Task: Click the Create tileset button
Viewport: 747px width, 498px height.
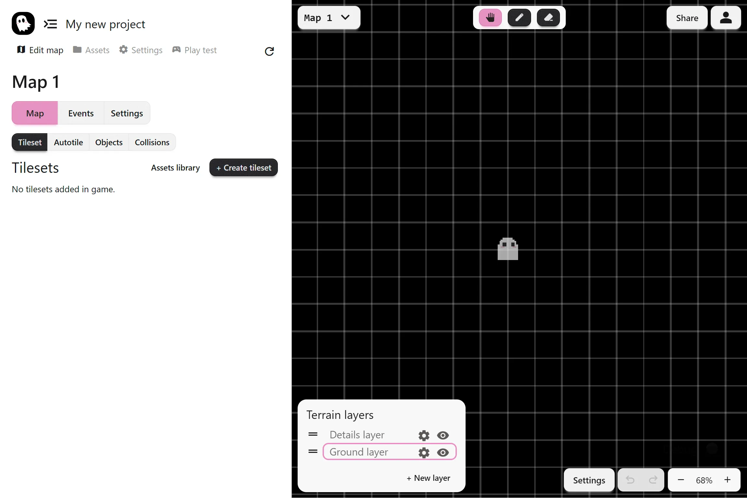Action: pyautogui.click(x=243, y=168)
